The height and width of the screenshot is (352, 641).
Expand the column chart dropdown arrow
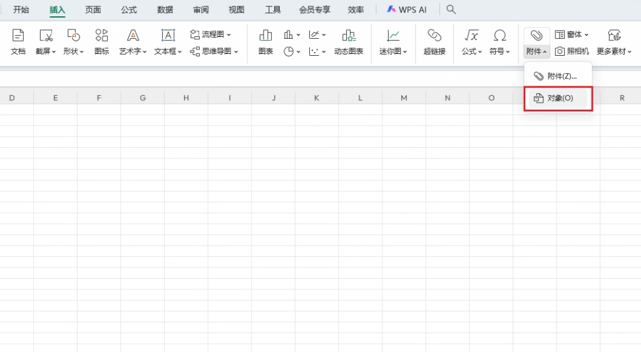tap(299, 35)
